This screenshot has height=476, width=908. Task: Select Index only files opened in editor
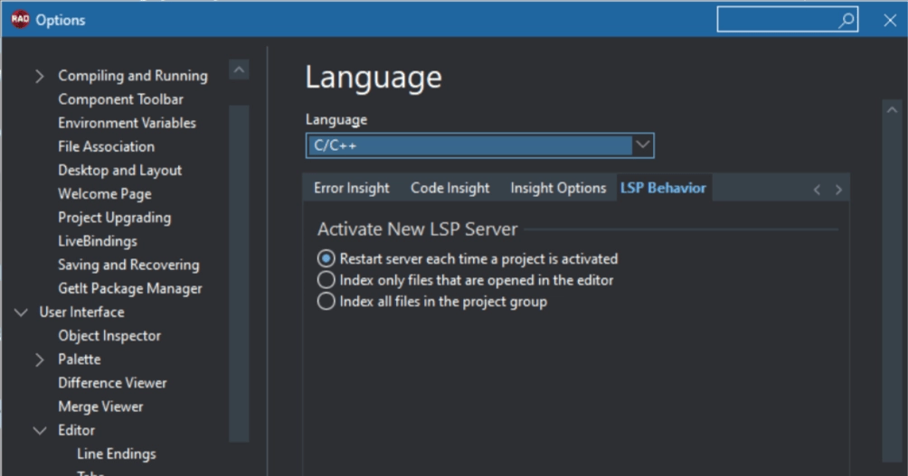[x=326, y=280]
